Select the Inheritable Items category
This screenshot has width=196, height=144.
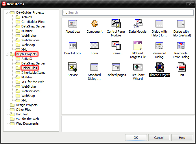click(x=33, y=73)
